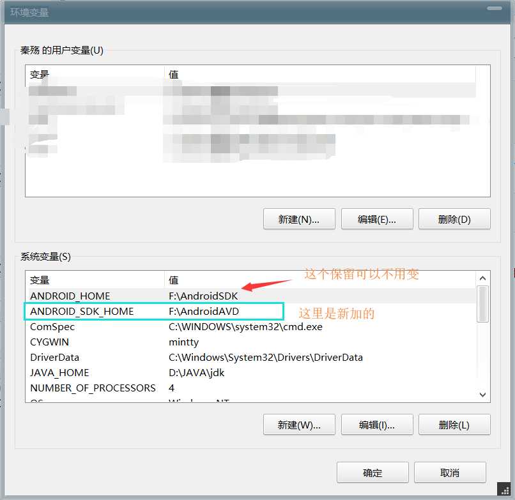The image size is (515, 500).
Task: Click the D:\JAVA\jdk value cell
Action: point(196,373)
